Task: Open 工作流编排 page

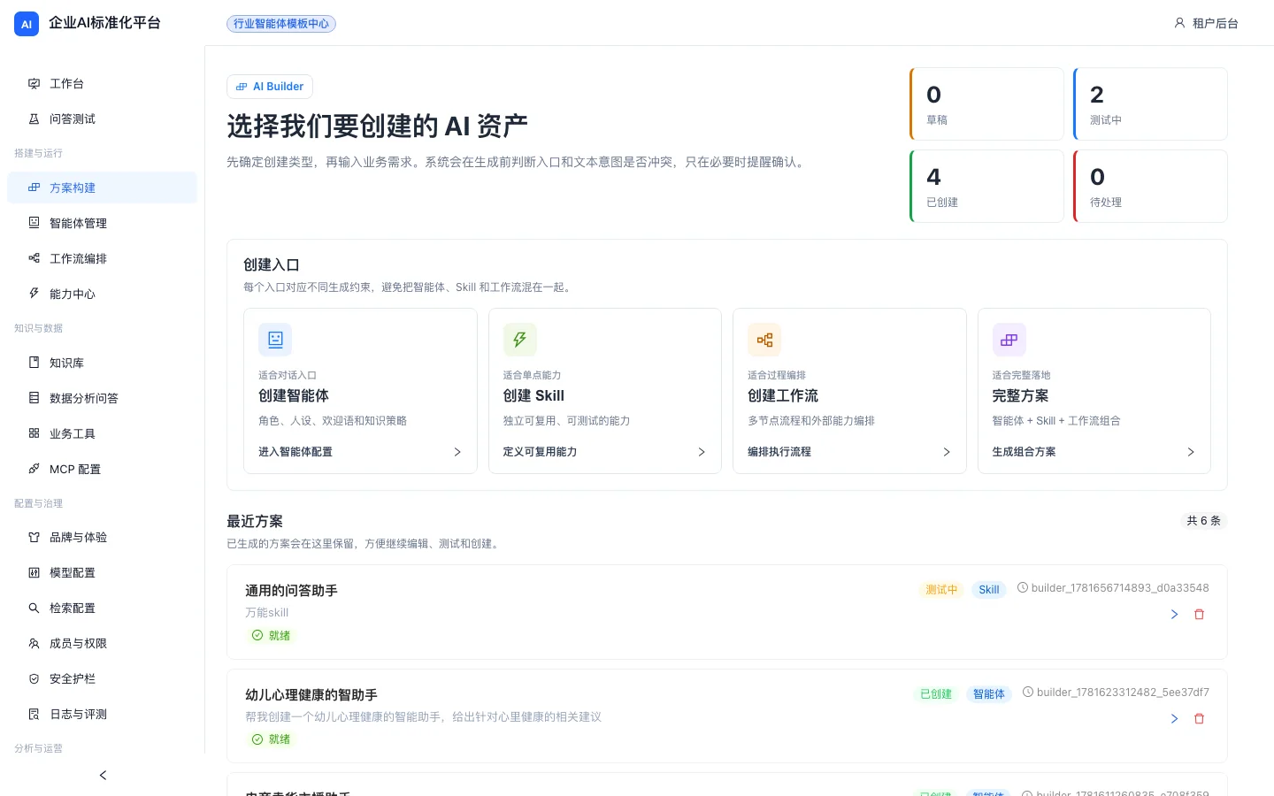Action: (102, 258)
